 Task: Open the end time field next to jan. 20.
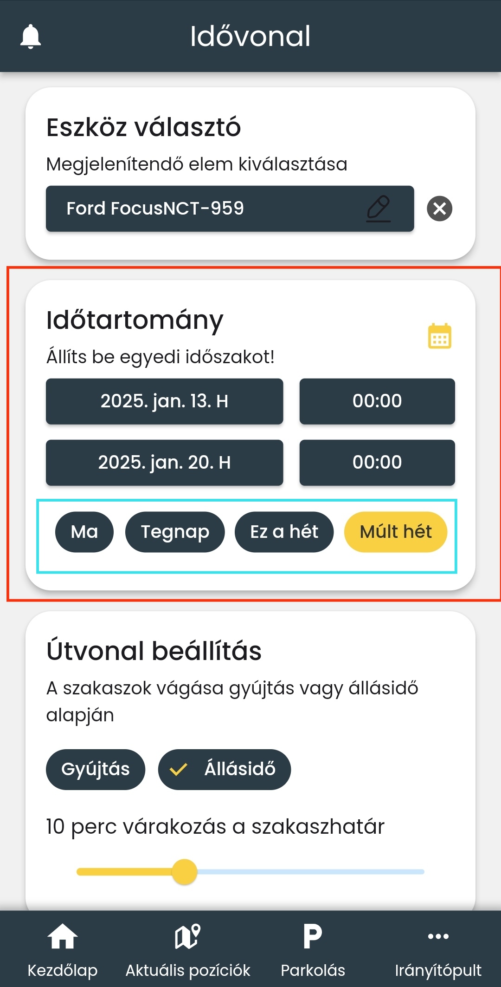(377, 463)
